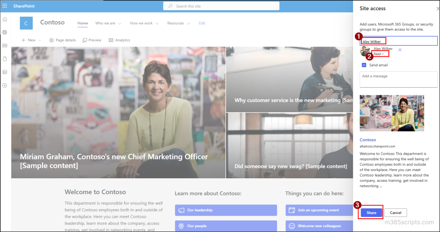Click the Add a message text box

pyautogui.click(x=398, y=79)
